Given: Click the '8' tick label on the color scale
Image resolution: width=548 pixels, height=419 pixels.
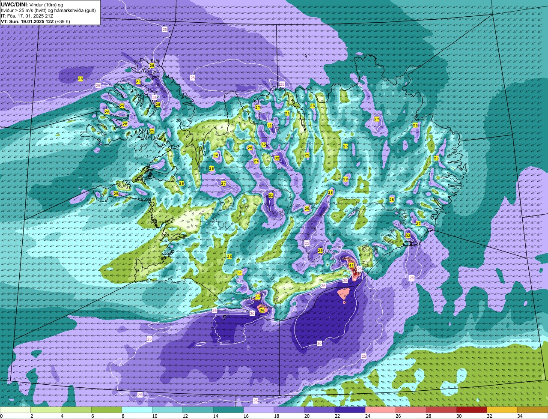Looking at the screenshot, I should [x=122, y=416].
